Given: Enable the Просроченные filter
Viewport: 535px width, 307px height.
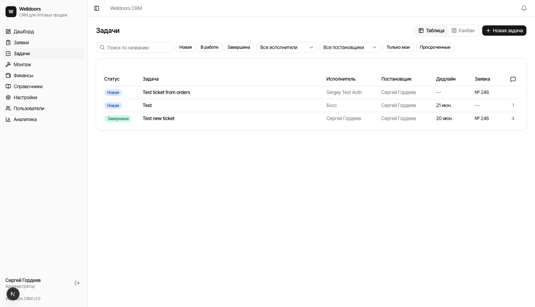Looking at the screenshot, I should [x=435, y=47].
